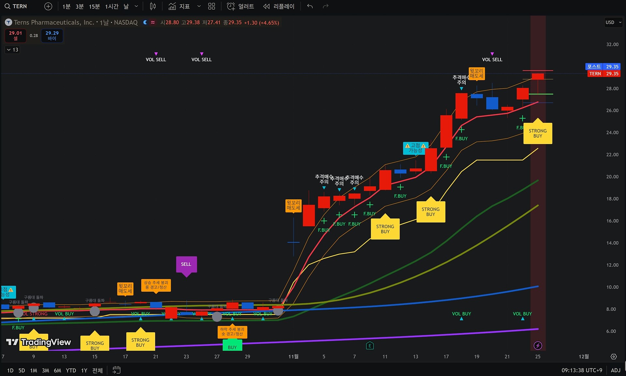Open chart settings gear icon

click(x=613, y=356)
